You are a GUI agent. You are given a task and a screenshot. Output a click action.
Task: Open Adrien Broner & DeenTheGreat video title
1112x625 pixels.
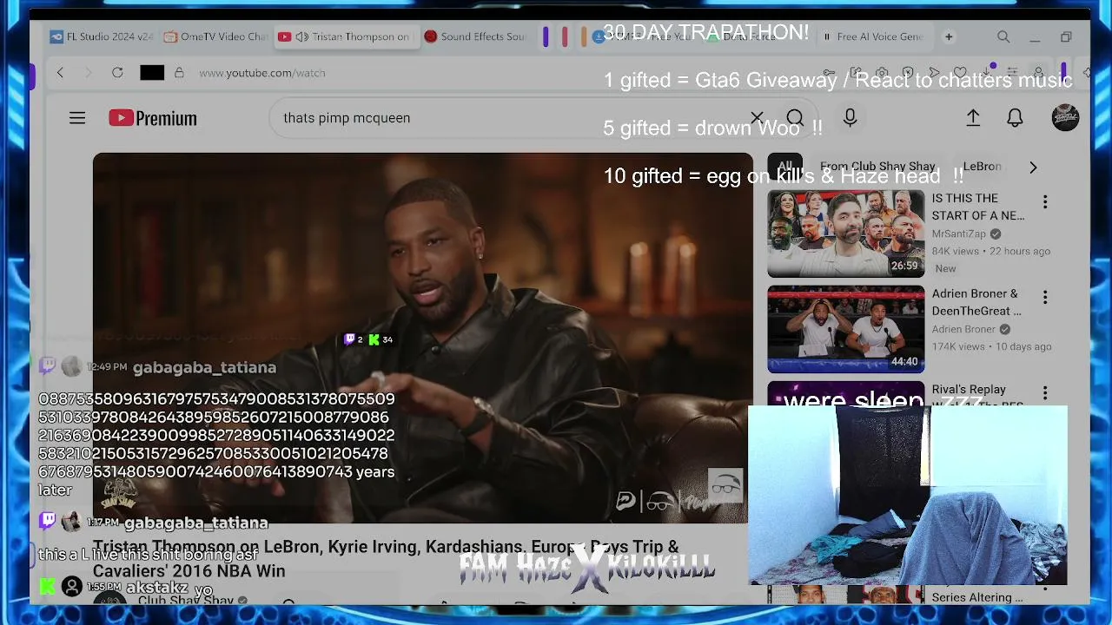click(976, 302)
